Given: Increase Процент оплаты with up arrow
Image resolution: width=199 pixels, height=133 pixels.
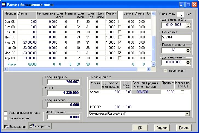Looking at the screenshot, I should 188,49.
